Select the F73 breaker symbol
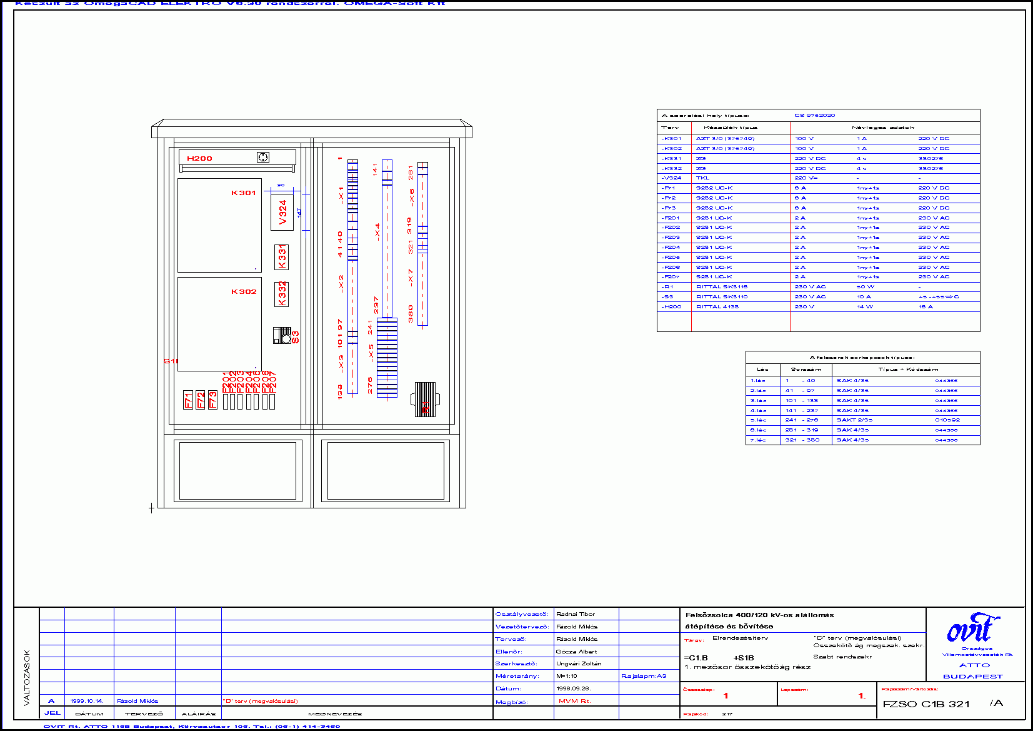This screenshot has height=731, width=1033. (x=212, y=400)
